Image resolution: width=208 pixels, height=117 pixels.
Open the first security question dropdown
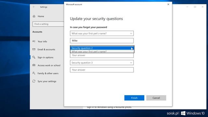(x=102, y=33)
